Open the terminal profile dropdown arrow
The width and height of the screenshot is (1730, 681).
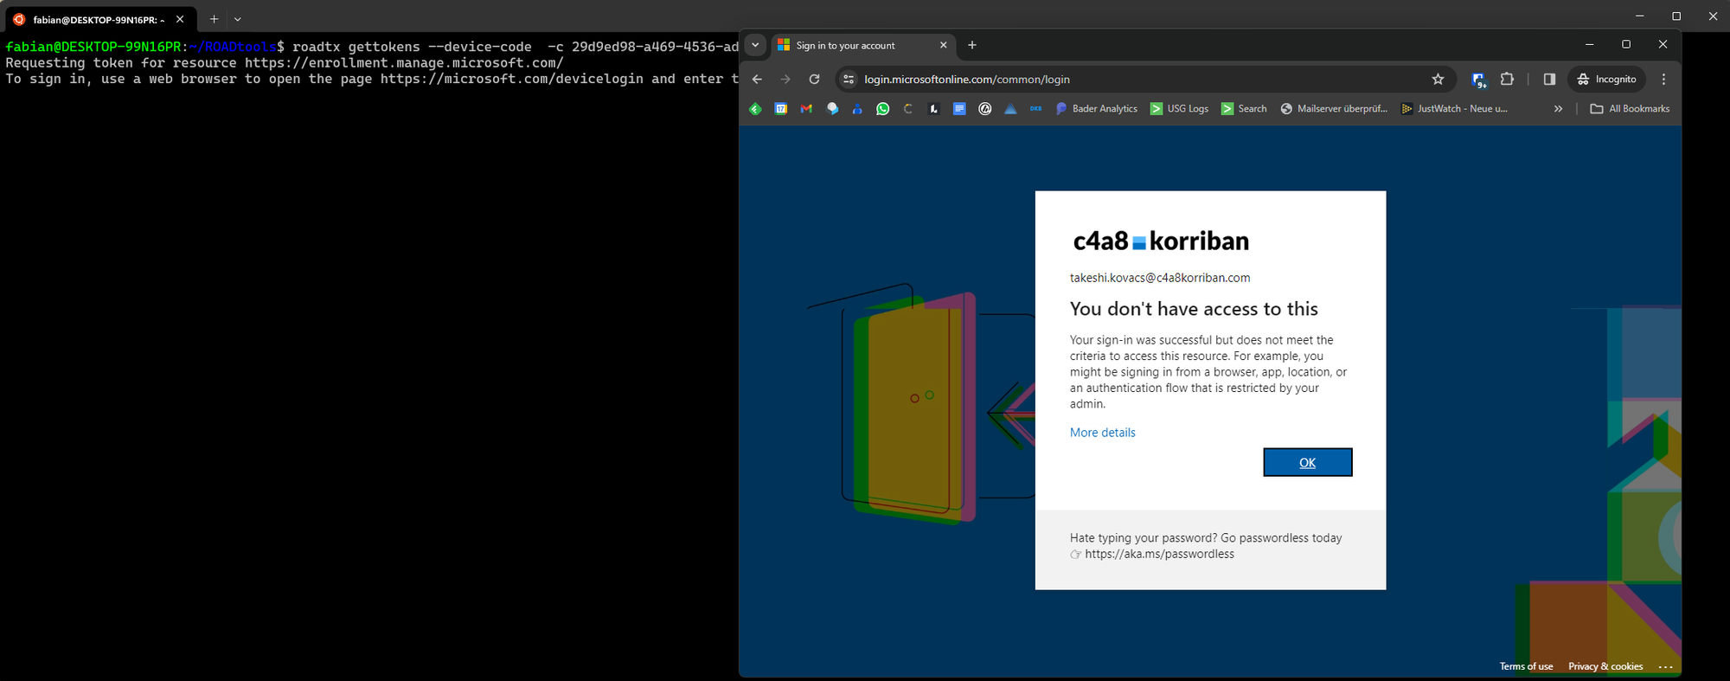(x=238, y=19)
